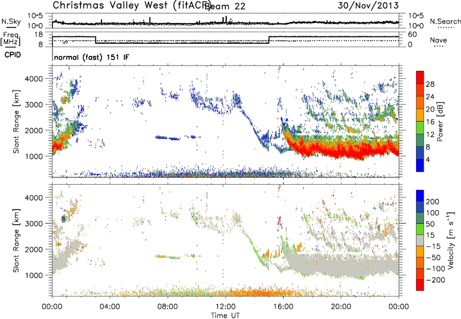Click the 'N.Sky' legend label
The image size is (461, 319).
click(x=11, y=21)
